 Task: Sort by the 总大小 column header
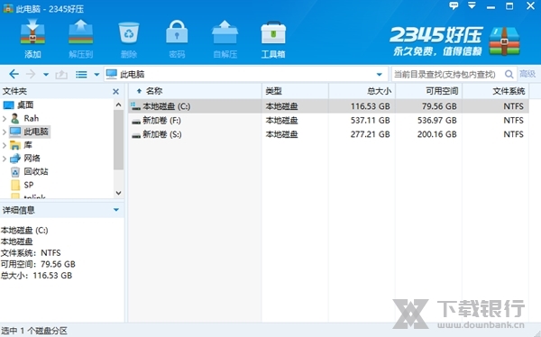point(362,91)
